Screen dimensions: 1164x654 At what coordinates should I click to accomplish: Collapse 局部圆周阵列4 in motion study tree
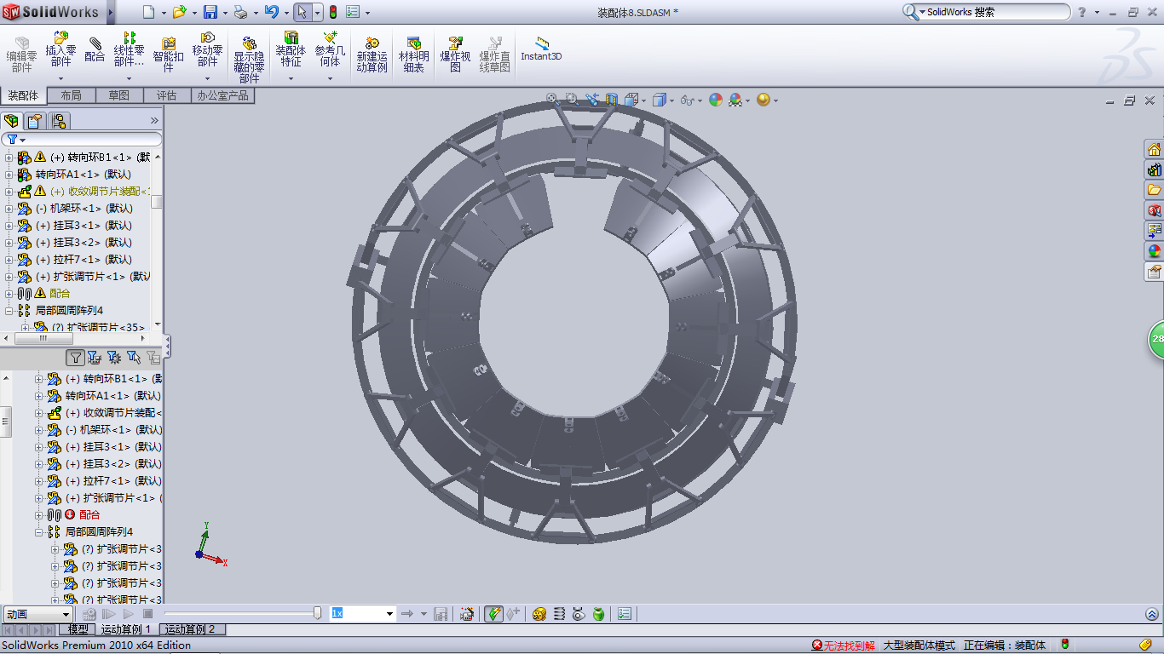tap(38, 532)
